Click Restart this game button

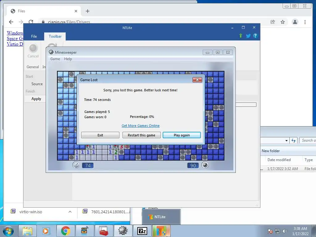[x=141, y=135]
